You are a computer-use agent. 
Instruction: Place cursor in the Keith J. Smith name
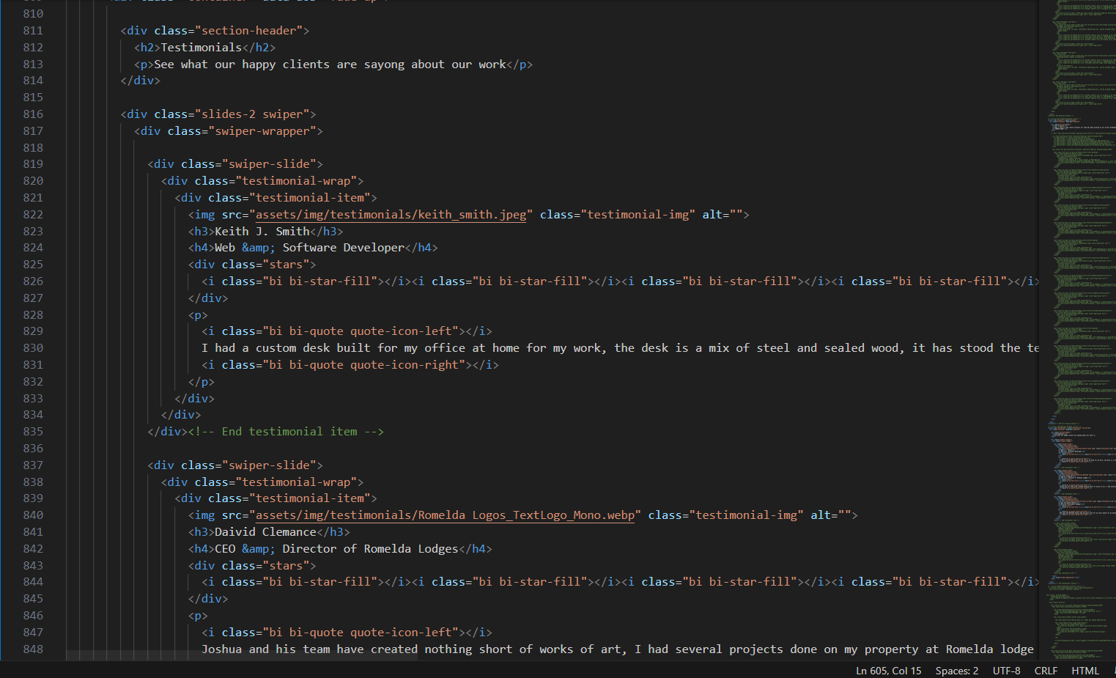(x=262, y=232)
